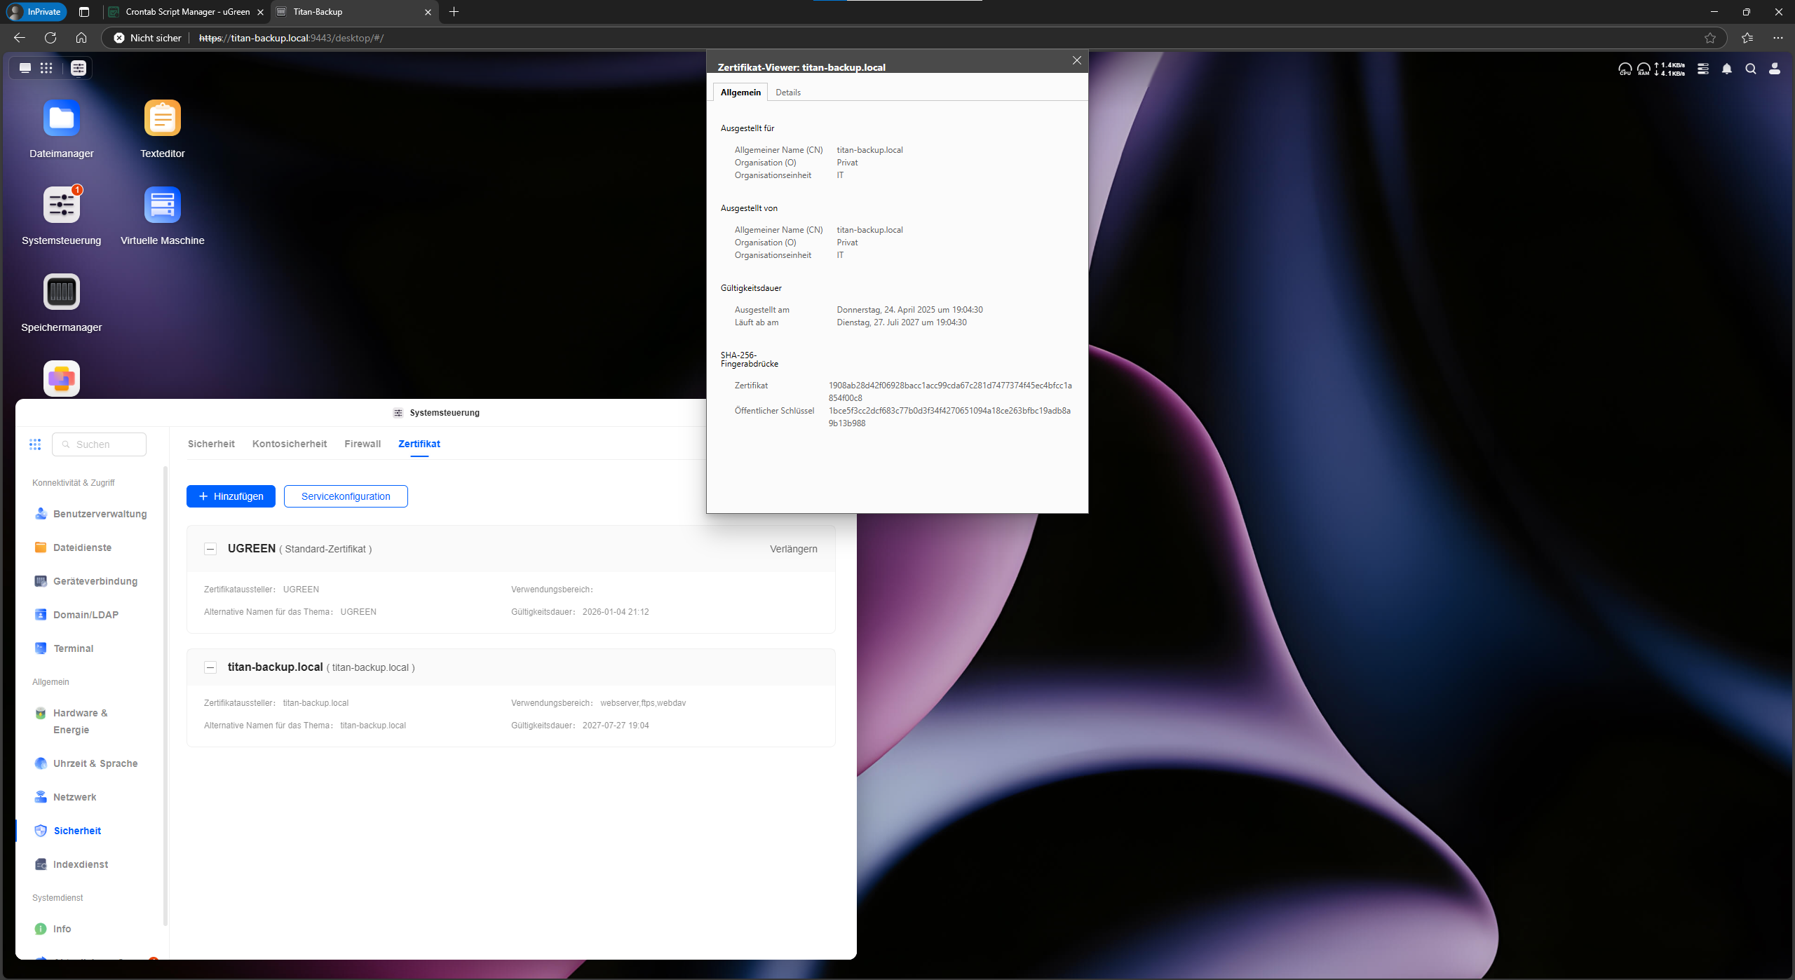Go back in the browser
The width and height of the screenshot is (1795, 980).
tap(20, 38)
